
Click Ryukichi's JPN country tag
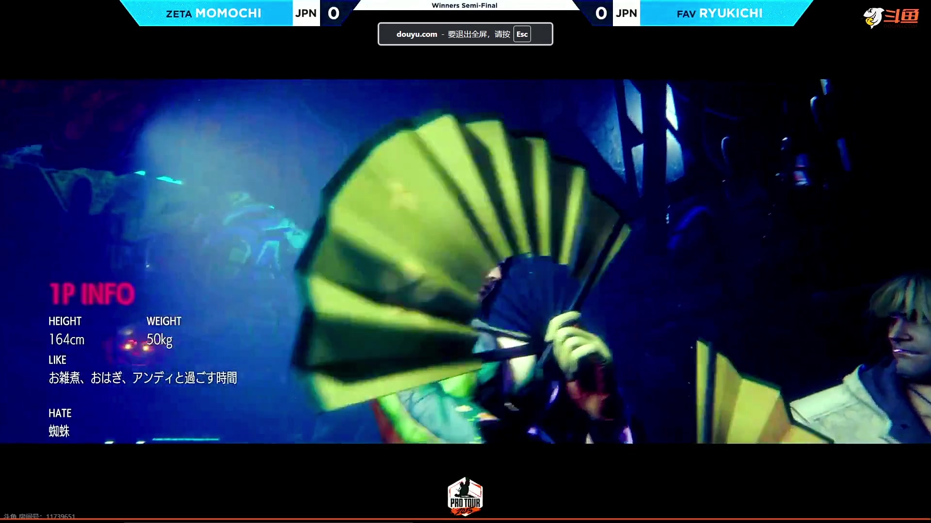(x=626, y=13)
